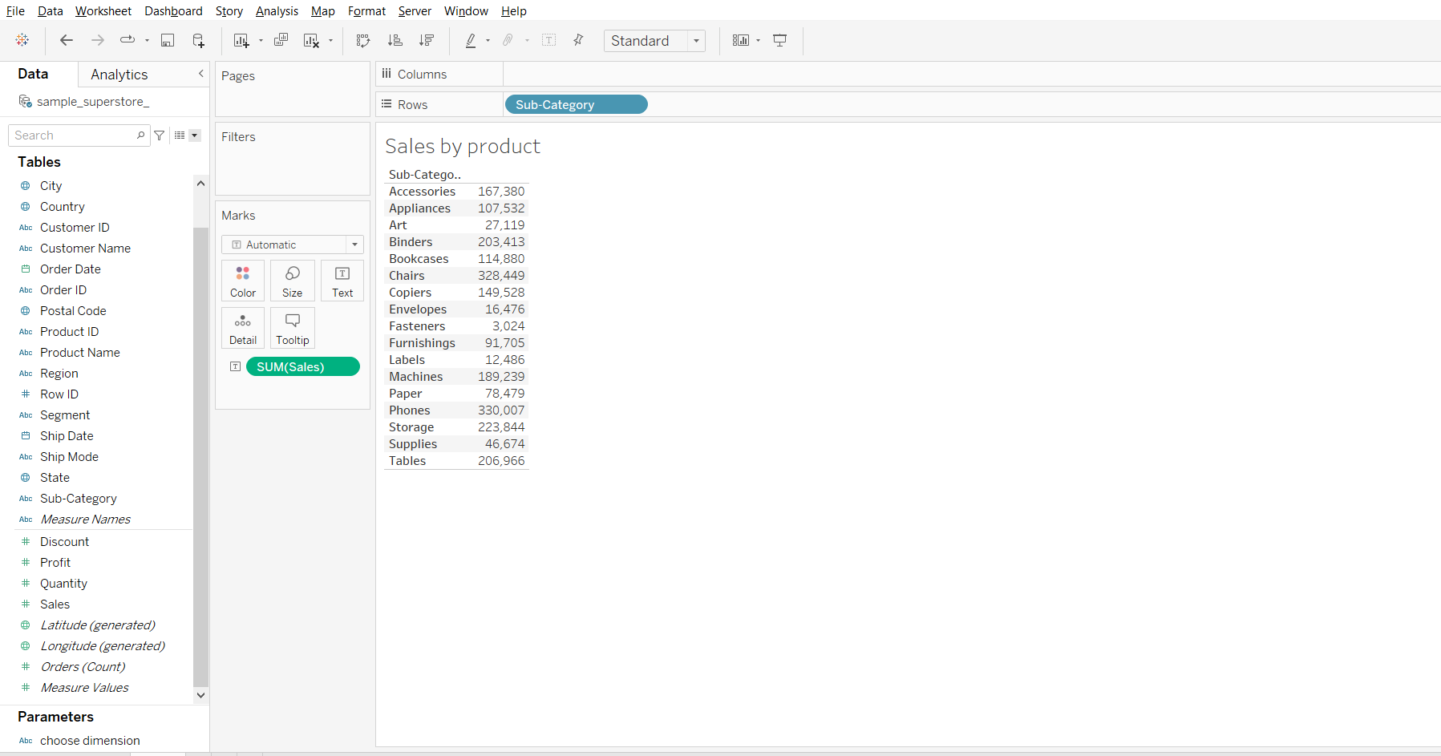Click the Search fields input box
The height and width of the screenshot is (756, 1441).
74,135
